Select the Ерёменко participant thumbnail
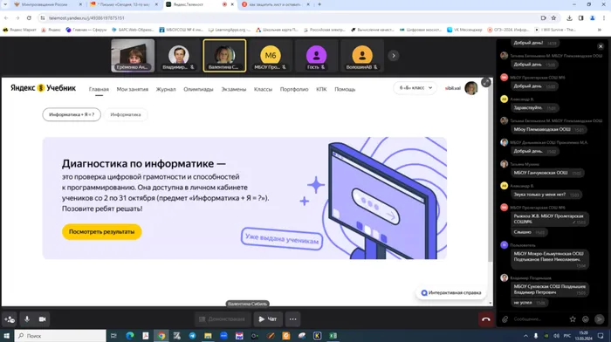611x342 pixels. [x=133, y=56]
